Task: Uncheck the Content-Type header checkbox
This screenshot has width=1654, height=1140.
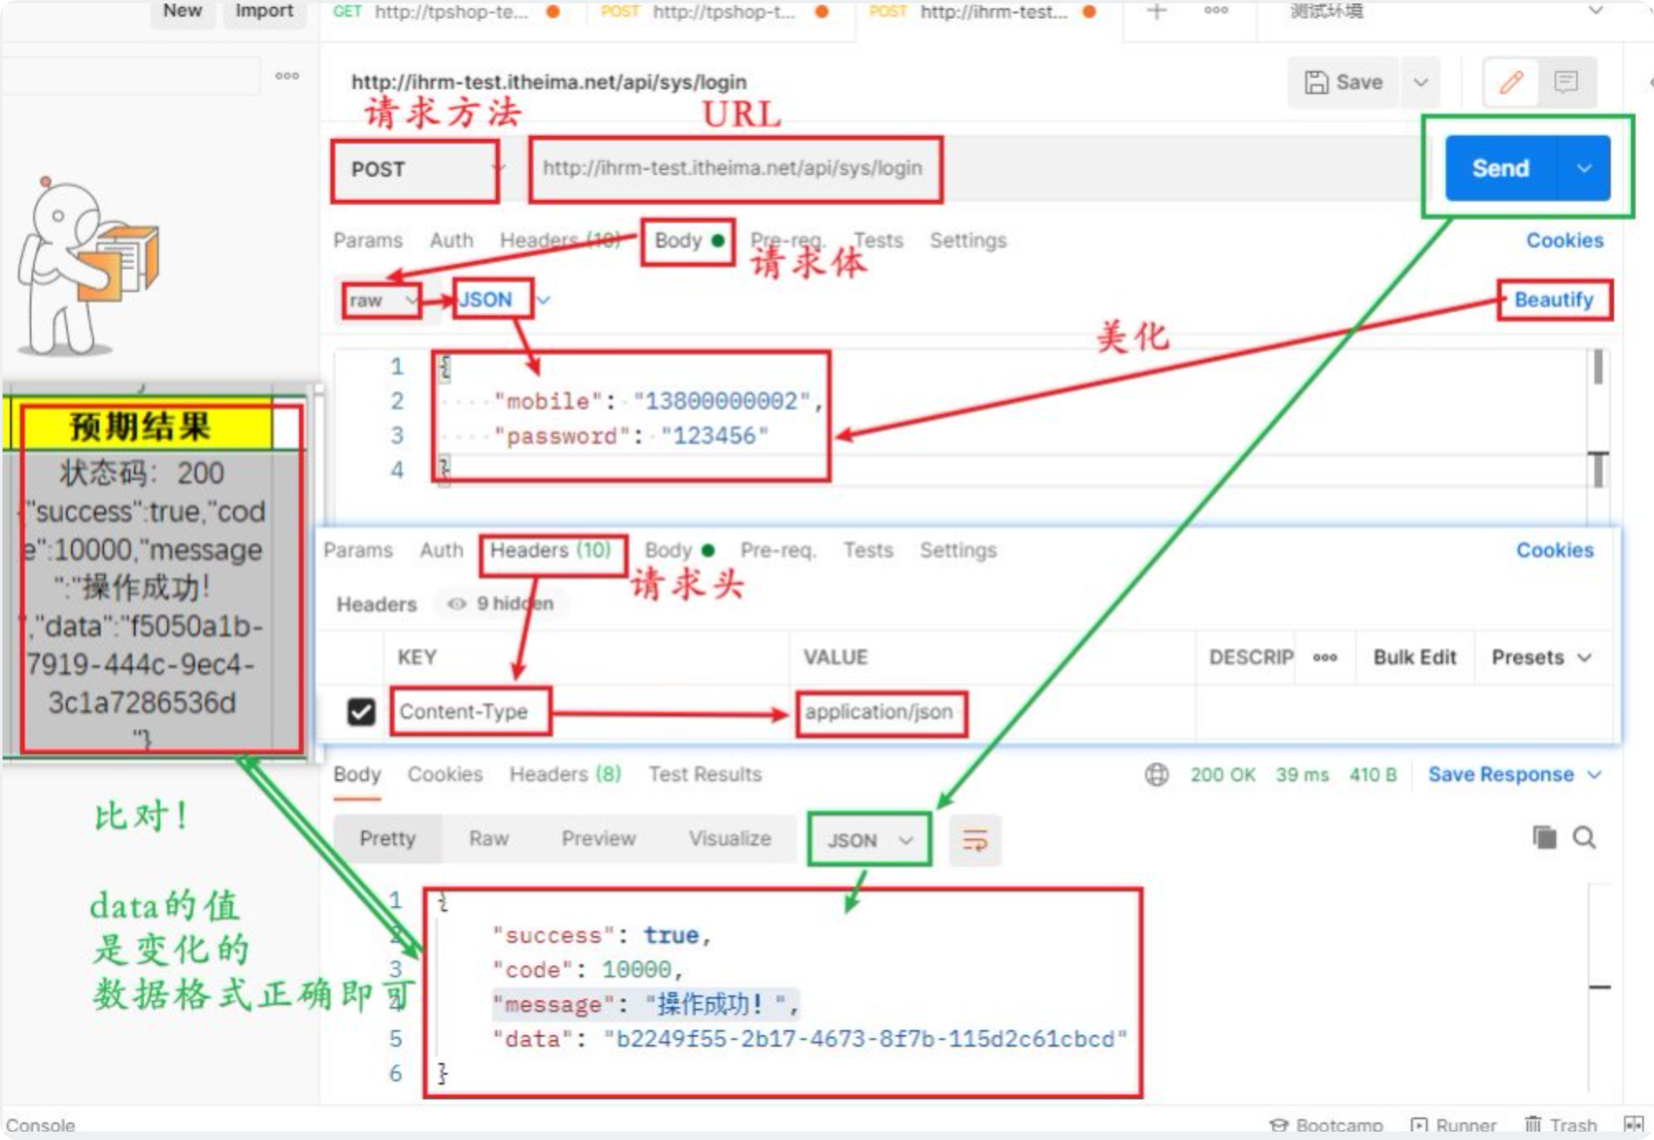Action: [x=361, y=711]
